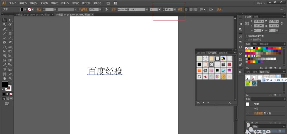The image size is (287, 134).
Task: Open the font family dropdown arrow
Action: pos(147,9)
